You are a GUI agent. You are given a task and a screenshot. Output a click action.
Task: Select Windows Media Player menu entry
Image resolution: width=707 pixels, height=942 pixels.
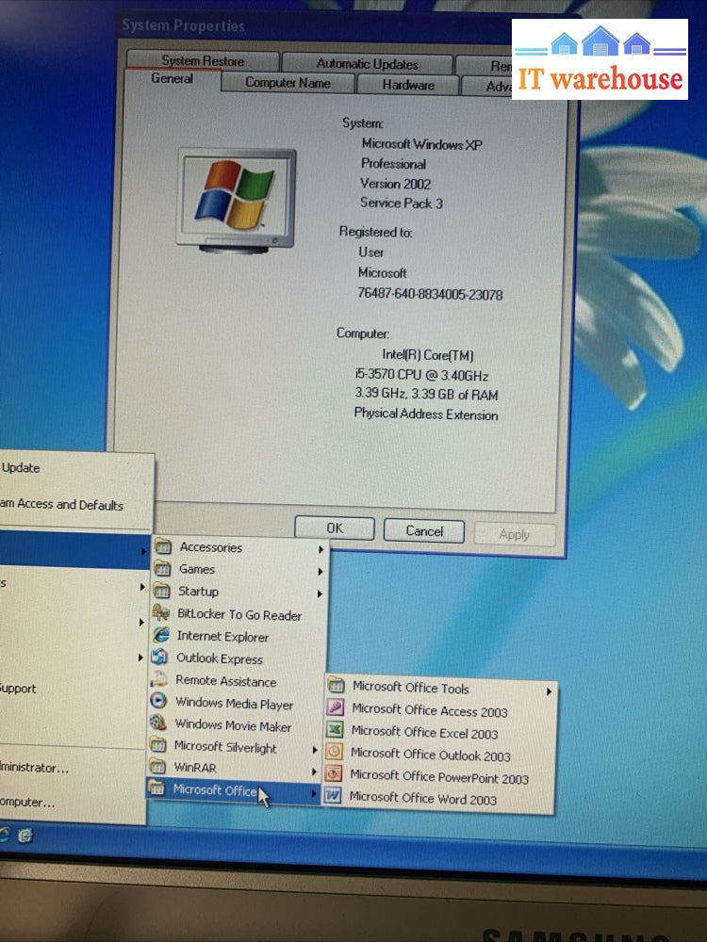click(237, 703)
